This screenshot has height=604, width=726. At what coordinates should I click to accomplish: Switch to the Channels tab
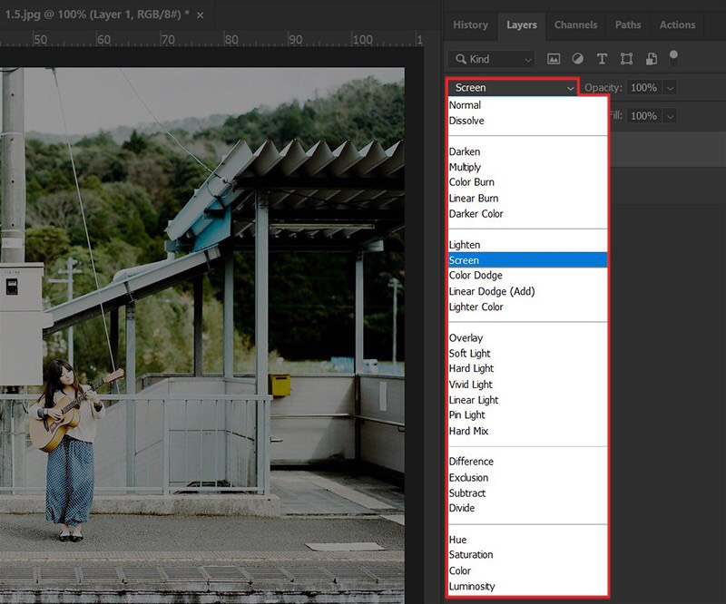coord(575,25)
